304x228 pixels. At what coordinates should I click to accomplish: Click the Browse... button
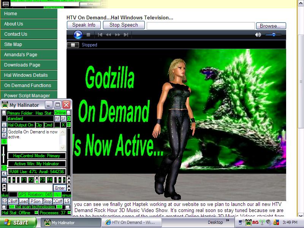(x=271, y=26)
